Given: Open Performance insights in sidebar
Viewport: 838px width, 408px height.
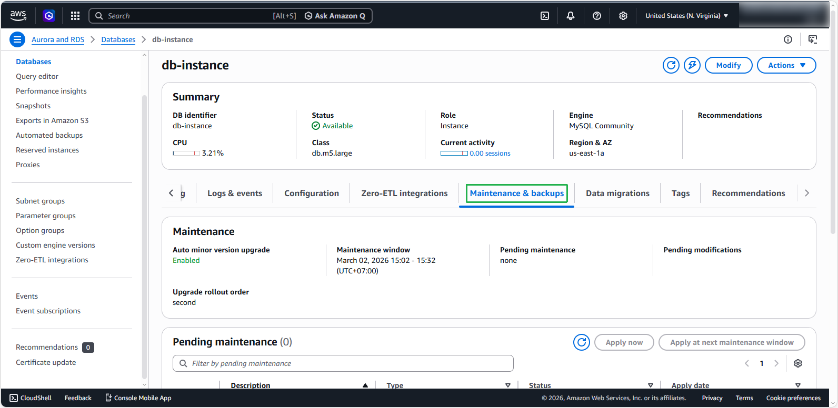Looking at the screenshot, I should coord(51,91).
